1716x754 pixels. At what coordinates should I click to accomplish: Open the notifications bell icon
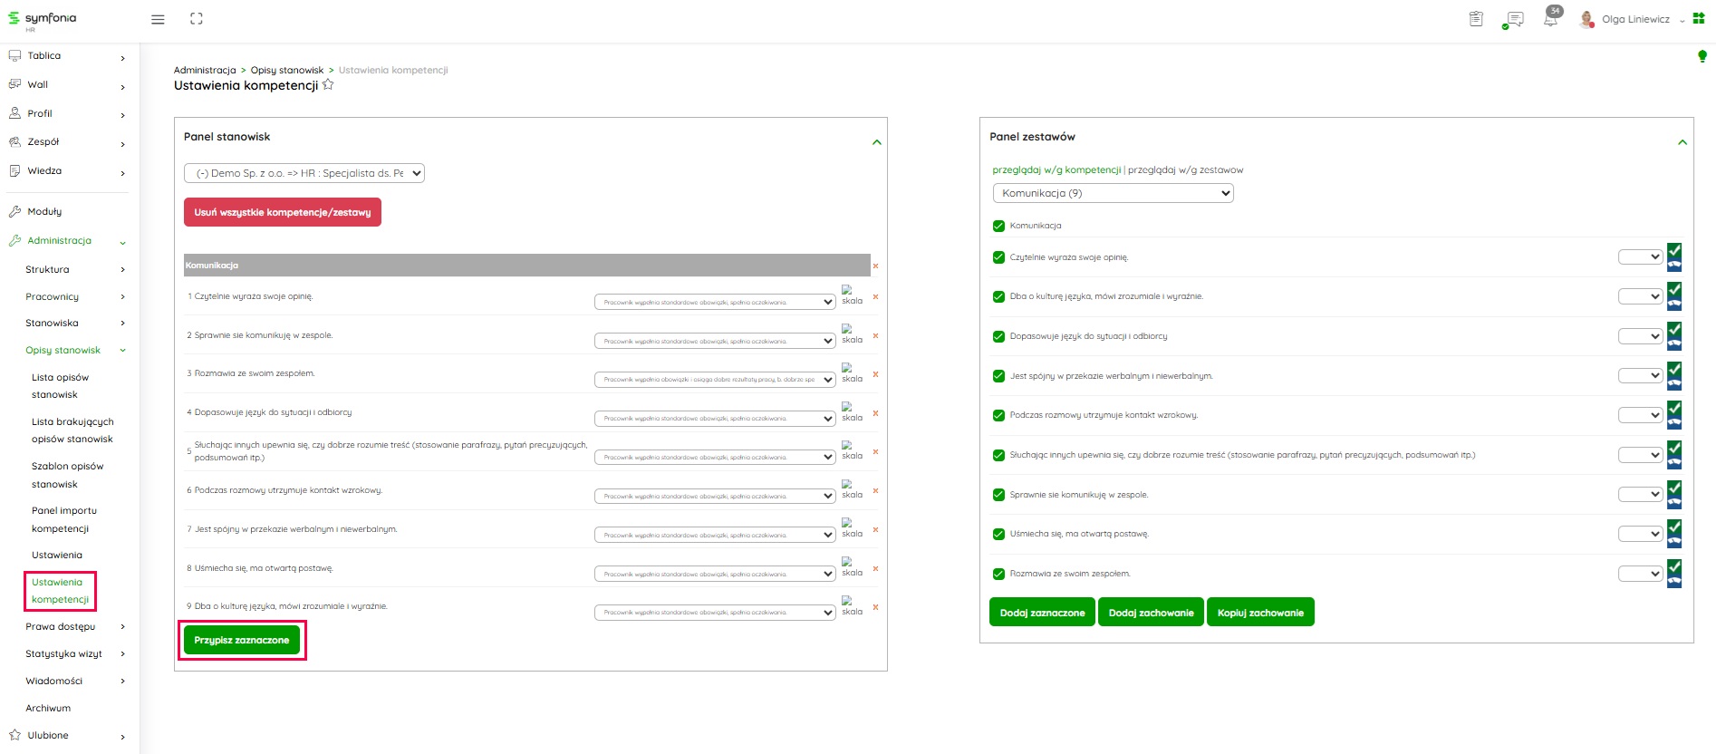pyautogui.click(x=1550, y=19)
